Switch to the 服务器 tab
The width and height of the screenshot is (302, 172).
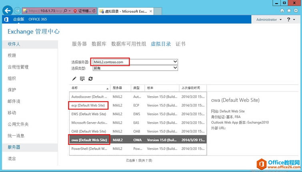point(79,44)
